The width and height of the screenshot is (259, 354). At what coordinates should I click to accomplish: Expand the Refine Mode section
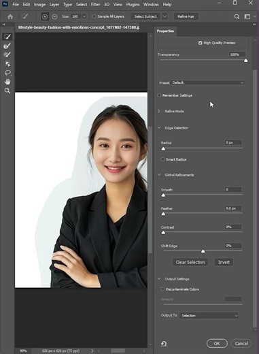[159, 111]
